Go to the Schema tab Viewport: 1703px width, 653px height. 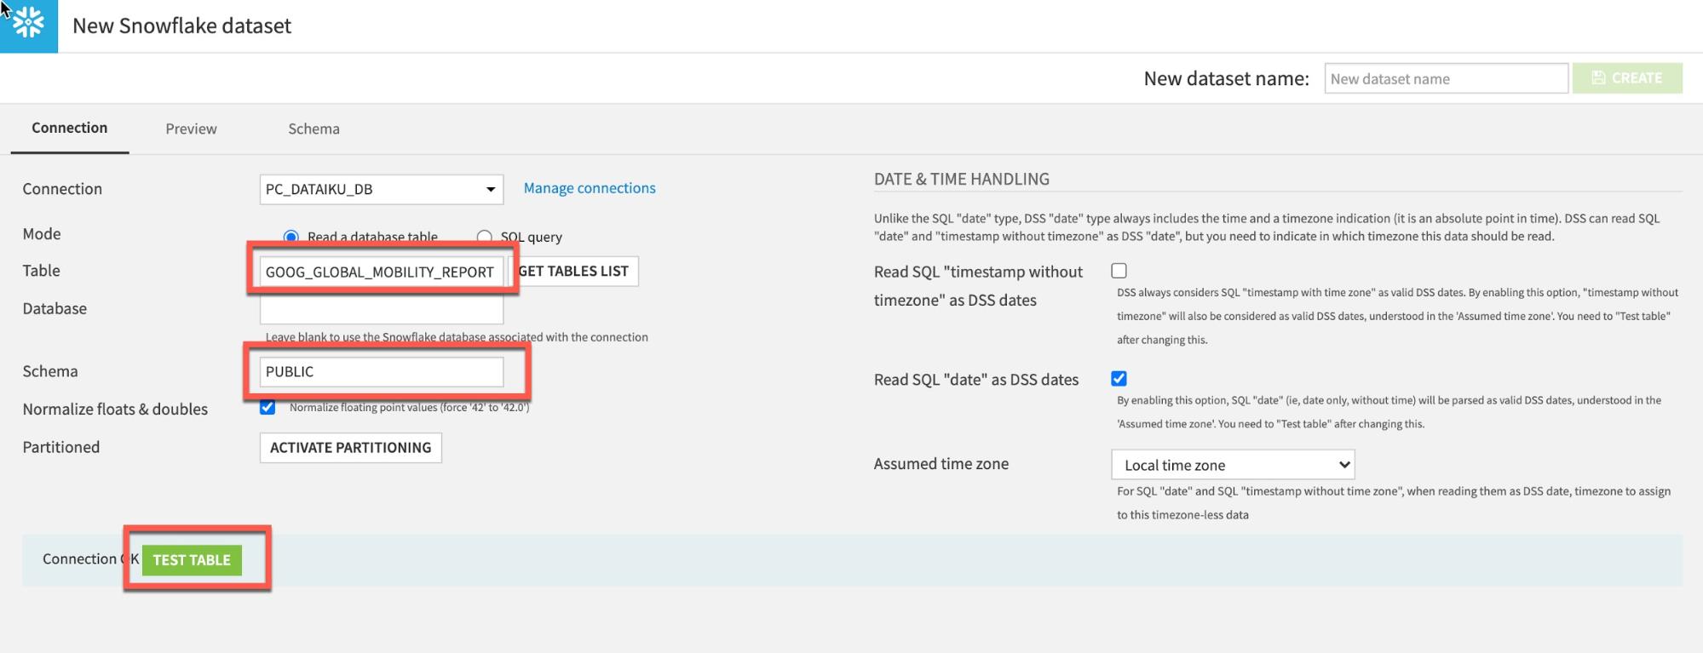pos(314,129)
